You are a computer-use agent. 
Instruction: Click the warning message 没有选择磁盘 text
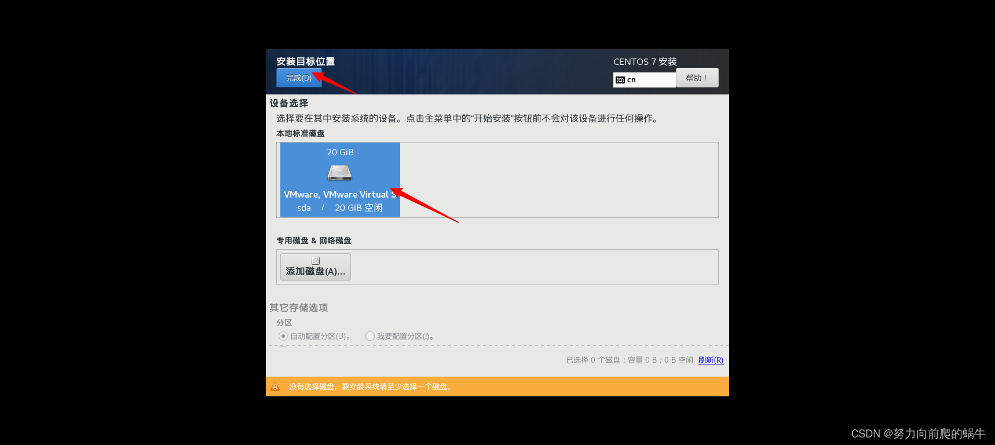pyautogui.click(x=370, y=386)
